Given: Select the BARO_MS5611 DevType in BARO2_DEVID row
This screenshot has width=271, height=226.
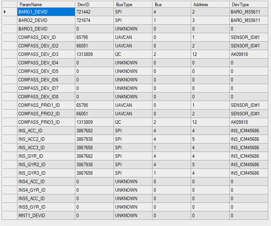Looking at the screenshot, I should coord(248,20).
